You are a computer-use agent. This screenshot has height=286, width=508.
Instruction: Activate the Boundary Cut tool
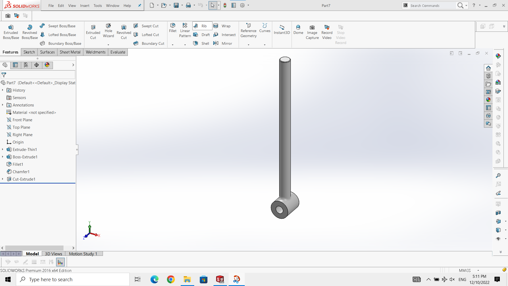coord(149,43)
